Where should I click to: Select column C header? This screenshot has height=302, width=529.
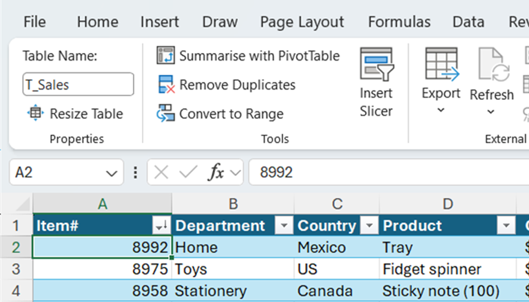(x=337, y=204)
